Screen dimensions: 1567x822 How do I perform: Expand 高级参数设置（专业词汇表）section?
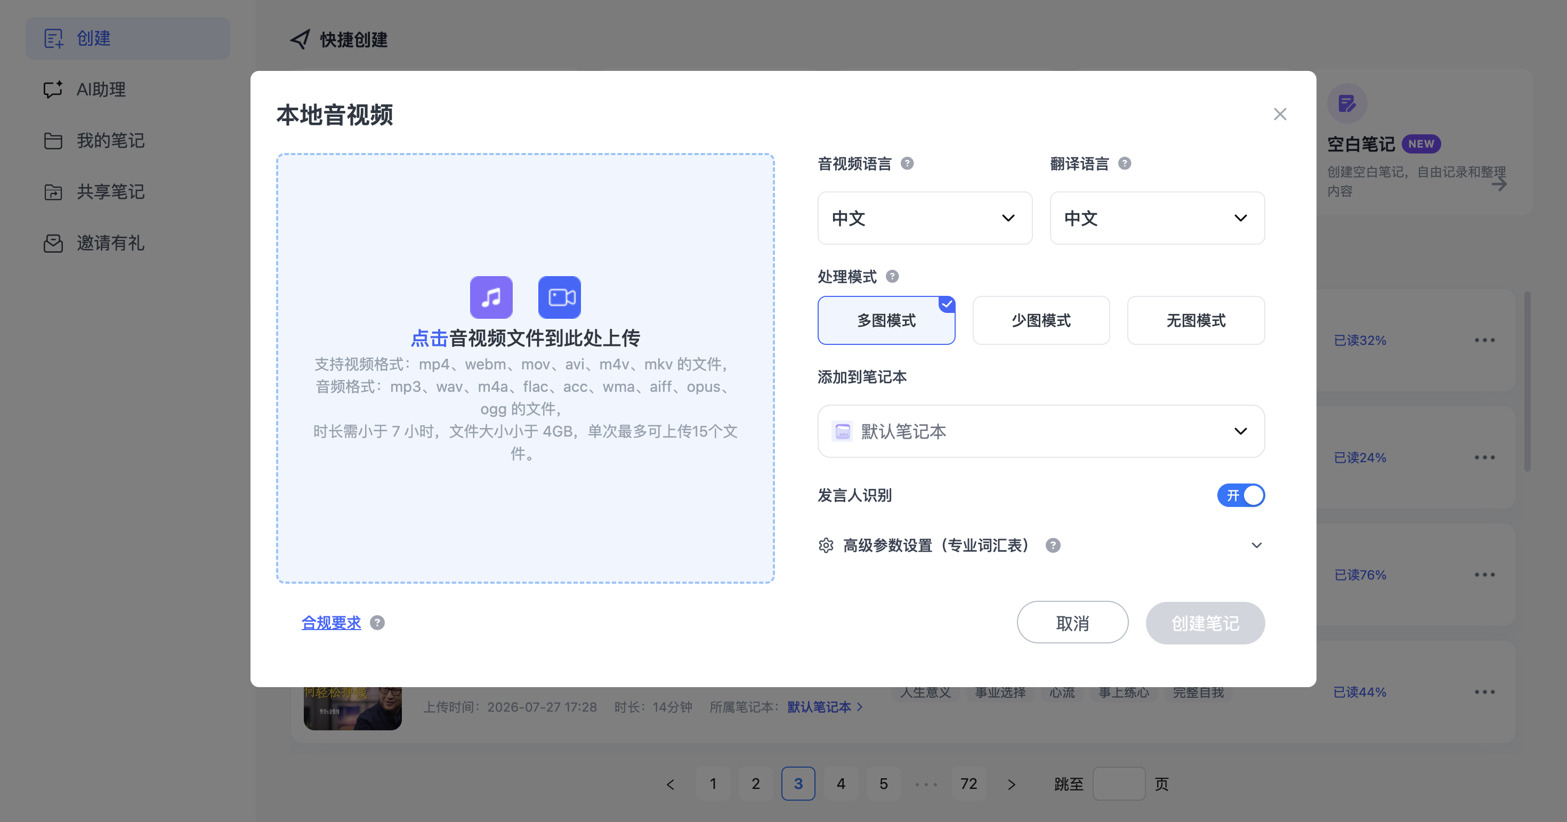pyautogui.click(x=1041, y=546)
